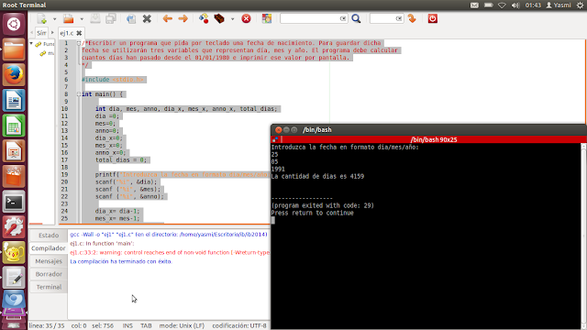Viewport: 587px width, 330px height.
Task: Expand the recent files dropdown arrow
Action: pyautogui.click(x=82, y=18)
